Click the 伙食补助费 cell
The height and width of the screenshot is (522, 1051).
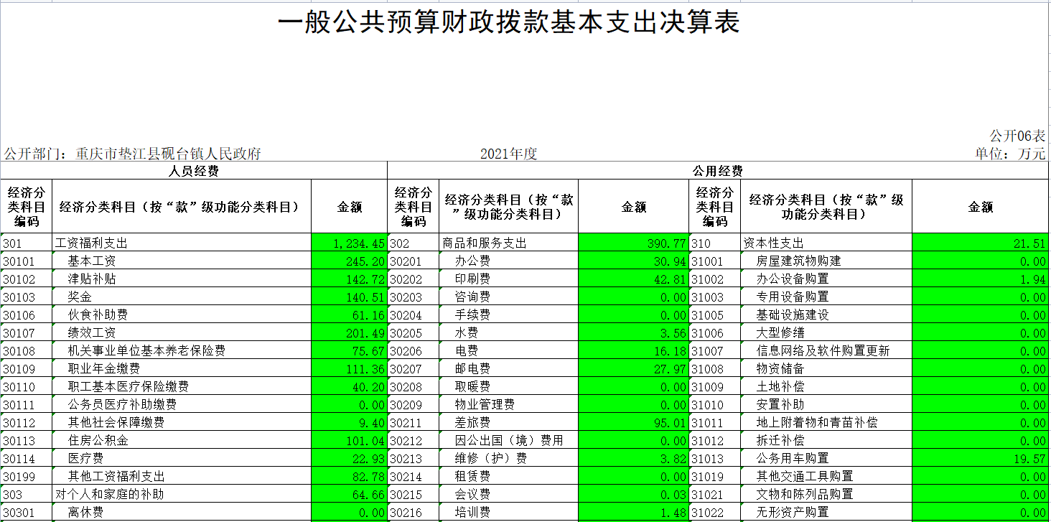click(182, 314)
